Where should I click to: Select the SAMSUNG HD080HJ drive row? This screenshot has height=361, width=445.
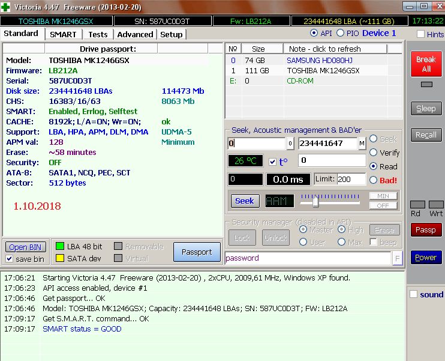(x=307, y=60)
